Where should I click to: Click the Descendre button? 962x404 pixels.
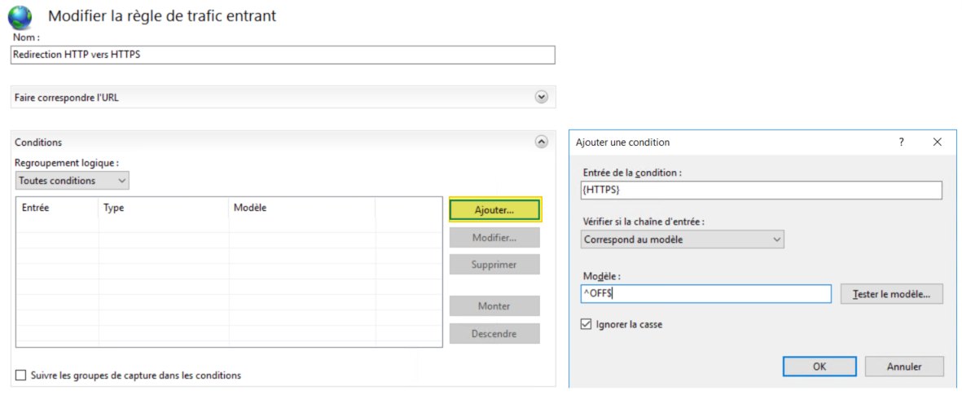pos(494,334)
